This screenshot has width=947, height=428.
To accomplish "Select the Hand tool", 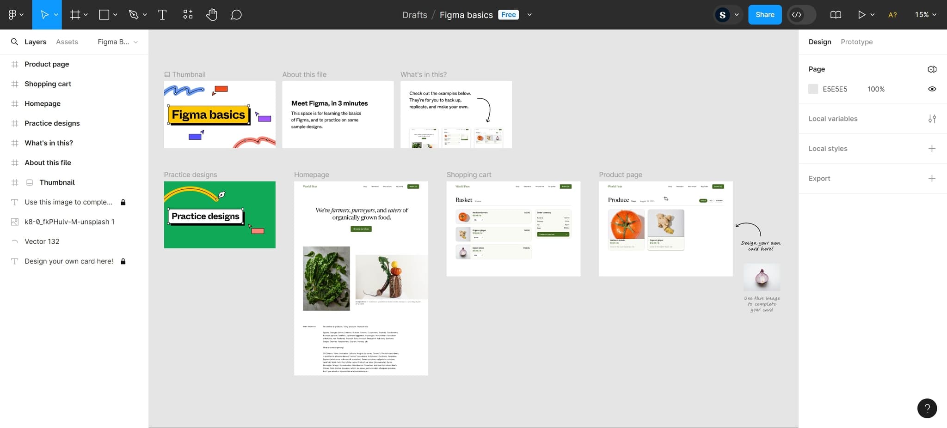I will coord(212,15).
